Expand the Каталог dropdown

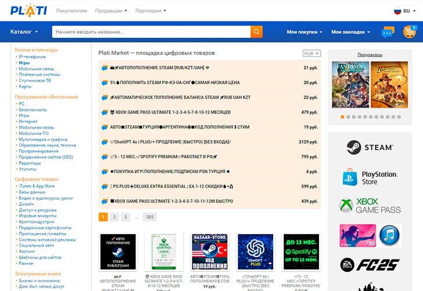click(24, 31)
